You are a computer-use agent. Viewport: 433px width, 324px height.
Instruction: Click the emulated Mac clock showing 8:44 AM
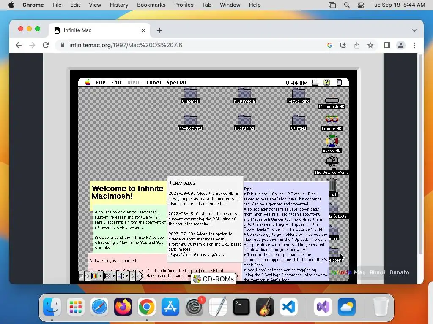(x=296, y=83)
